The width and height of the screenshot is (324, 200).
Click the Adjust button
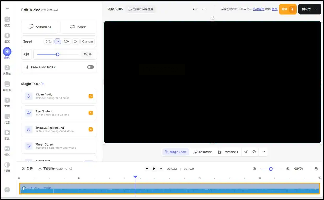click(x=78, y=27)
